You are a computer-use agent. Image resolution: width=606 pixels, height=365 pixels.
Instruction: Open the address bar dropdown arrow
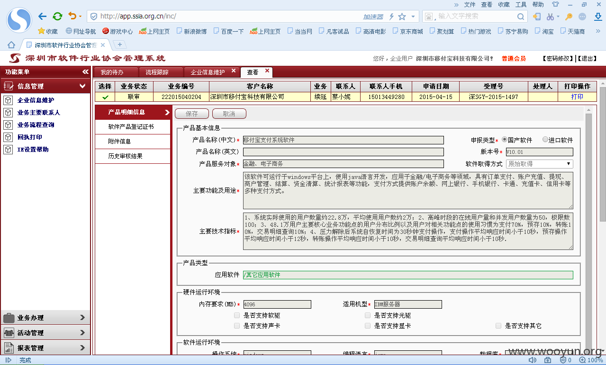413,17
